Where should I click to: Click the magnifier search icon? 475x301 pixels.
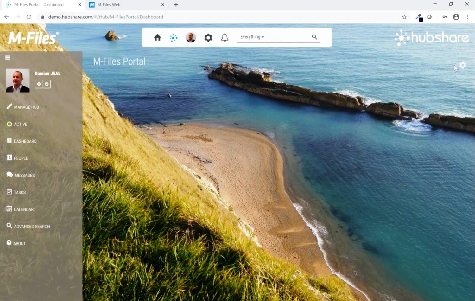(x=314, y=37)
